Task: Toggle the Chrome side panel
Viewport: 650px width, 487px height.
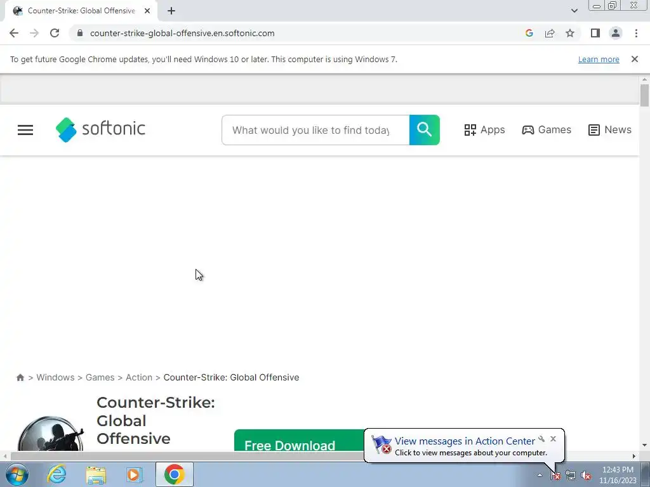Action: point(595,33)
